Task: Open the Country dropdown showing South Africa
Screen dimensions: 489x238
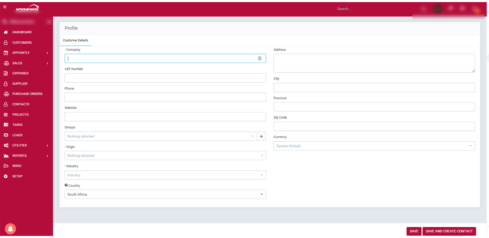Action: (x=165, y=194)
